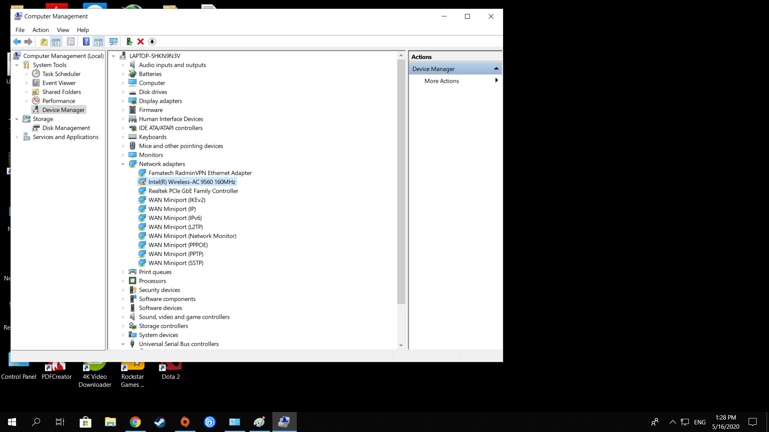Click the Human Interface Devices icon
The image size is (769, 432).
click(x=133, y=119)
